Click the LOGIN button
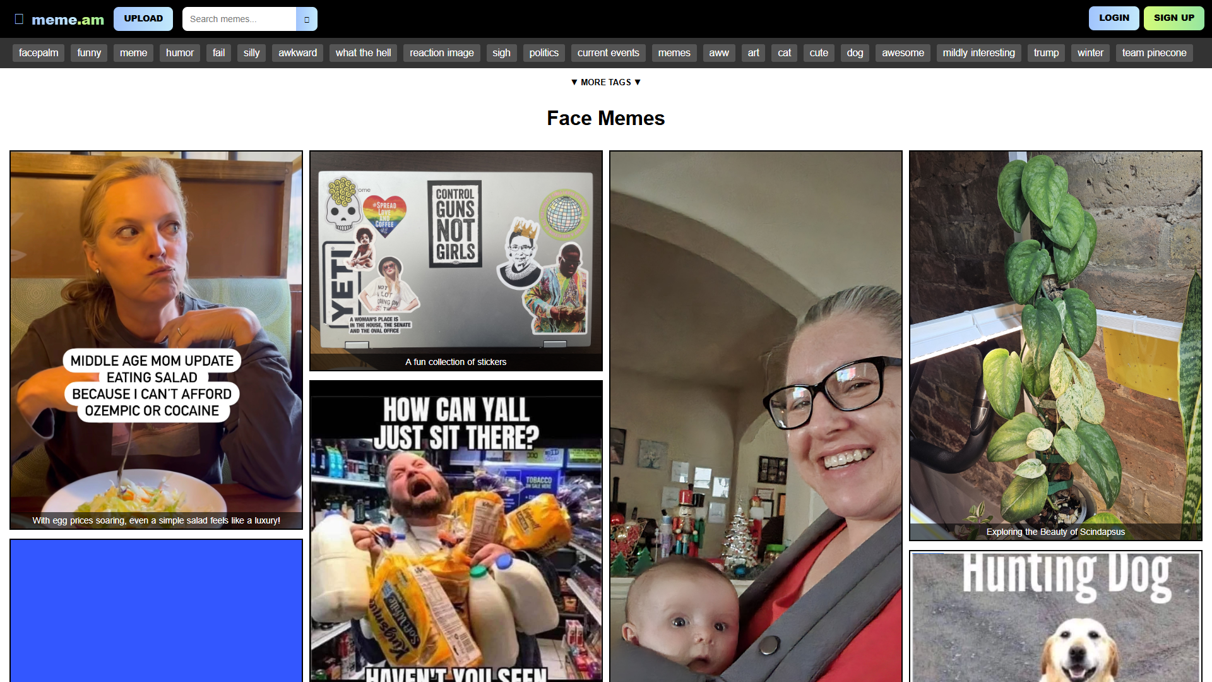This screenshot has width=1212, height=682. pos(1114,18)
